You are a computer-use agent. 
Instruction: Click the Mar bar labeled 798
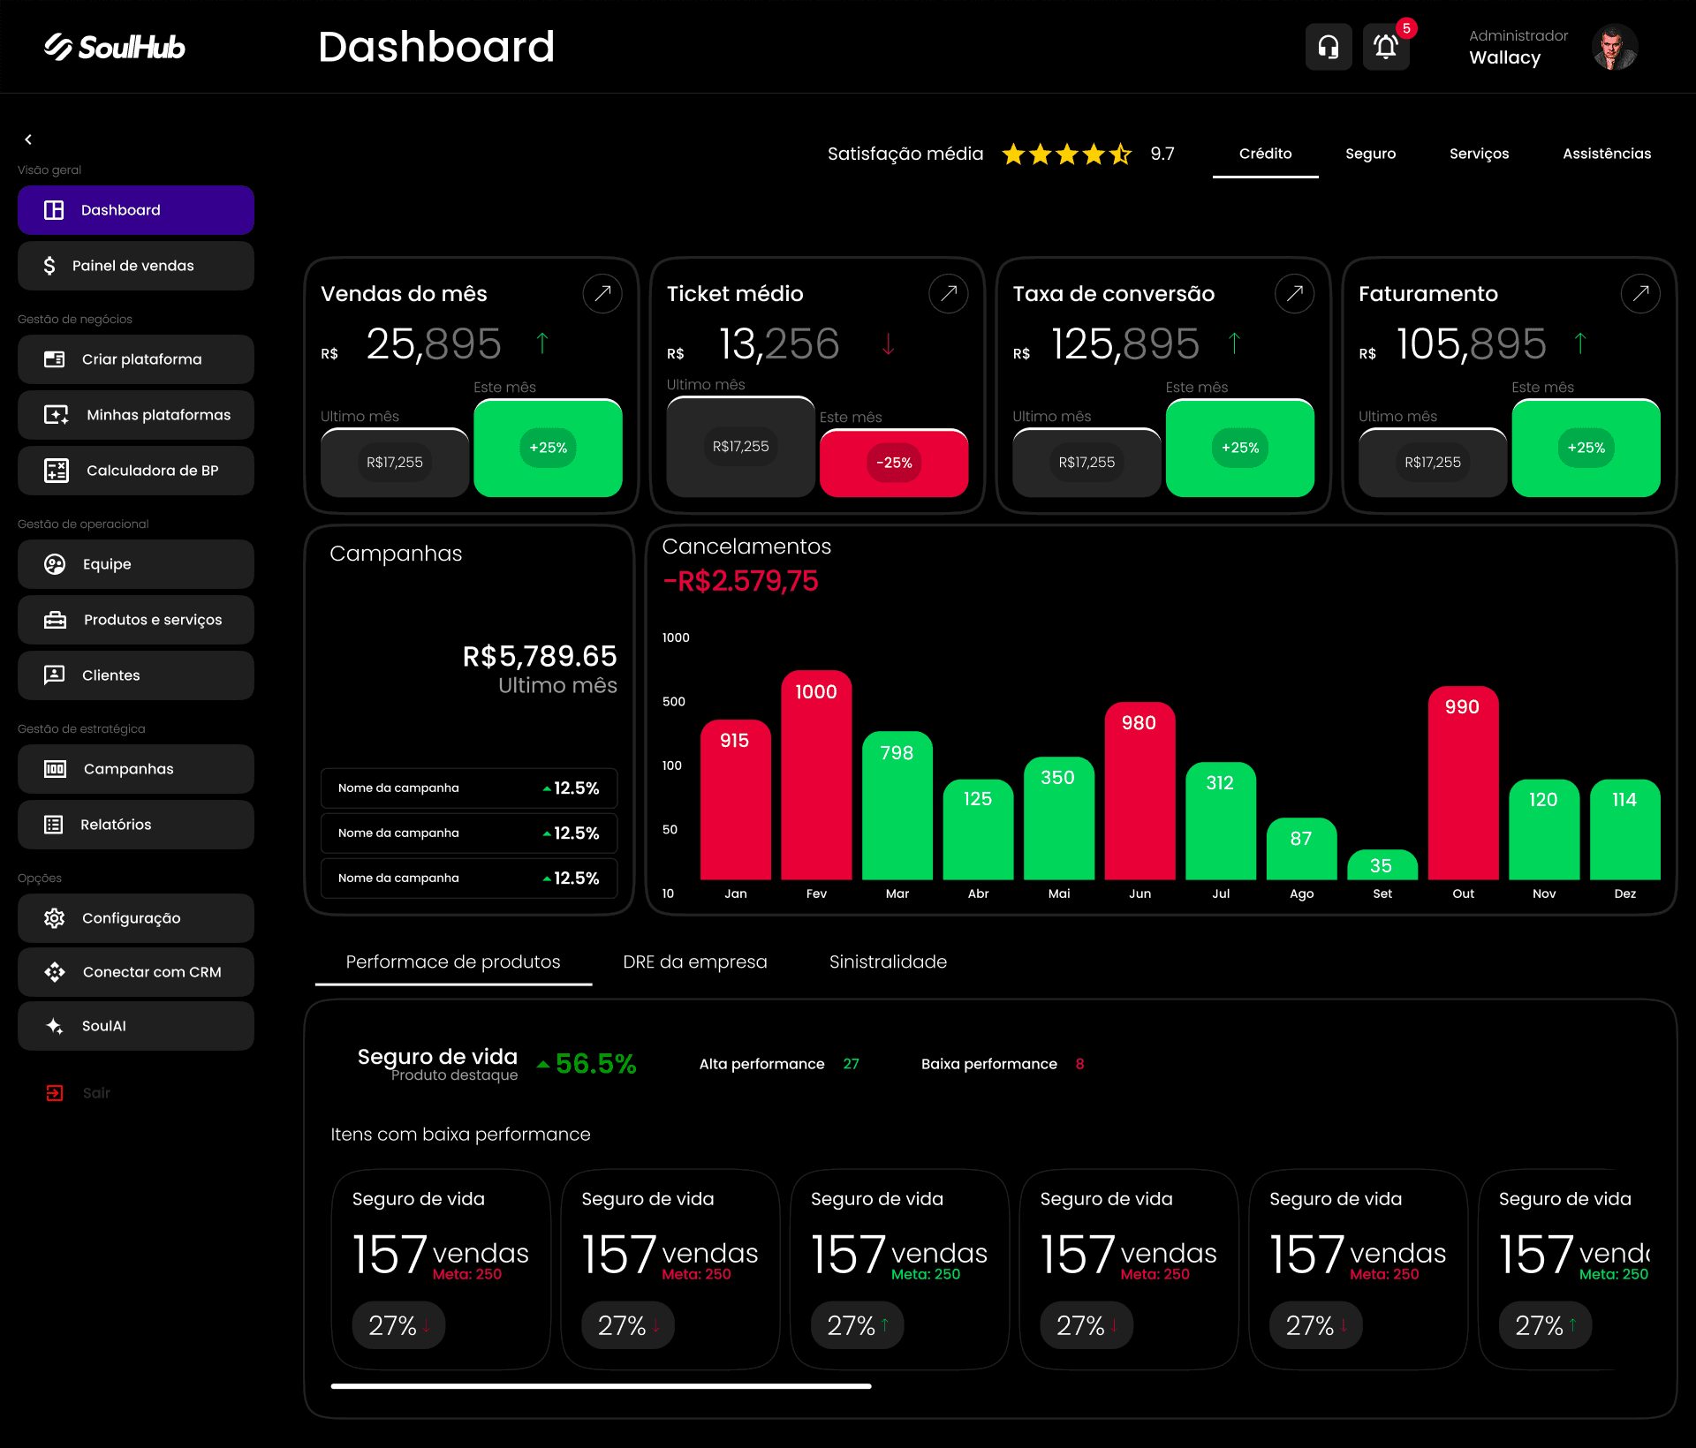click(x=897, y=805)
